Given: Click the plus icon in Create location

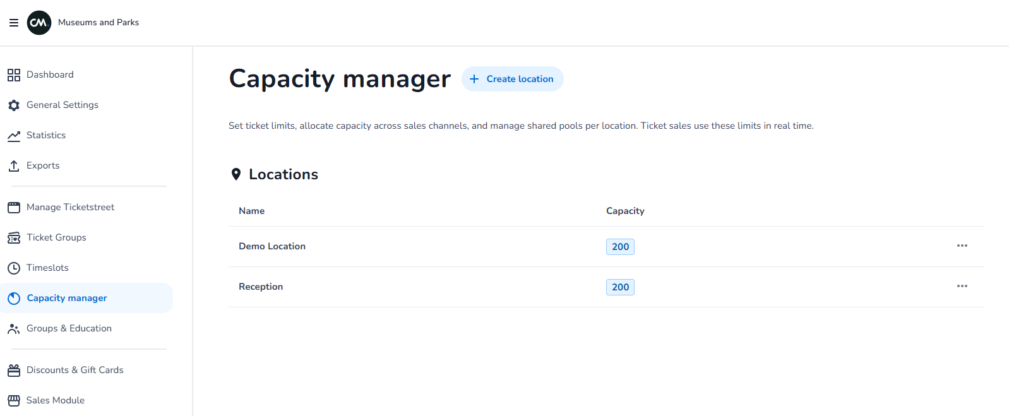Looking at the screenshot, I should click(474, 79).
